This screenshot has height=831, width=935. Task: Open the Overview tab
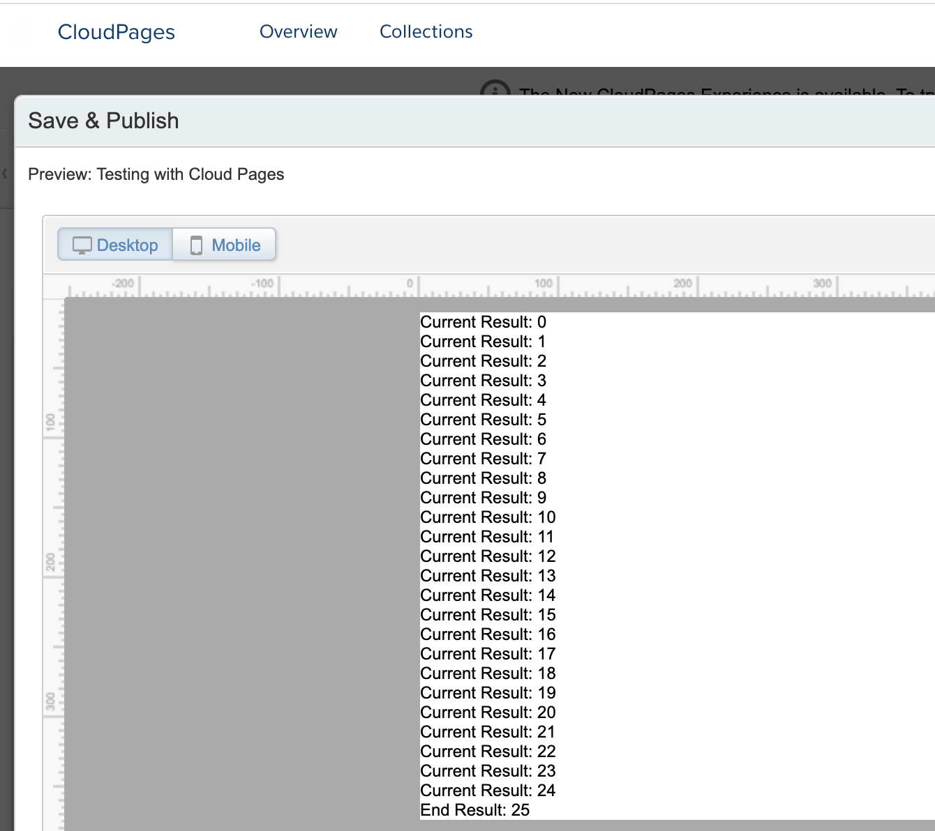click(298, 31)
